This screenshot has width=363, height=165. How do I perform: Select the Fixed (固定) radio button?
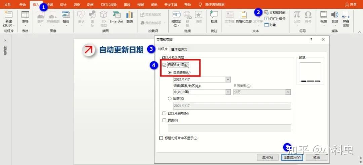tap(170, 99)
